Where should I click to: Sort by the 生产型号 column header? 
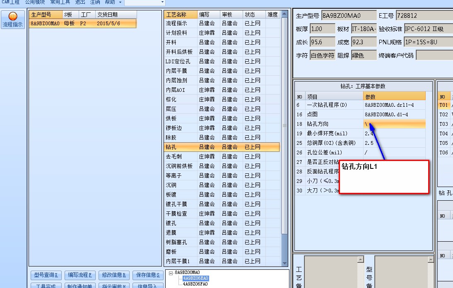point(46,15)
